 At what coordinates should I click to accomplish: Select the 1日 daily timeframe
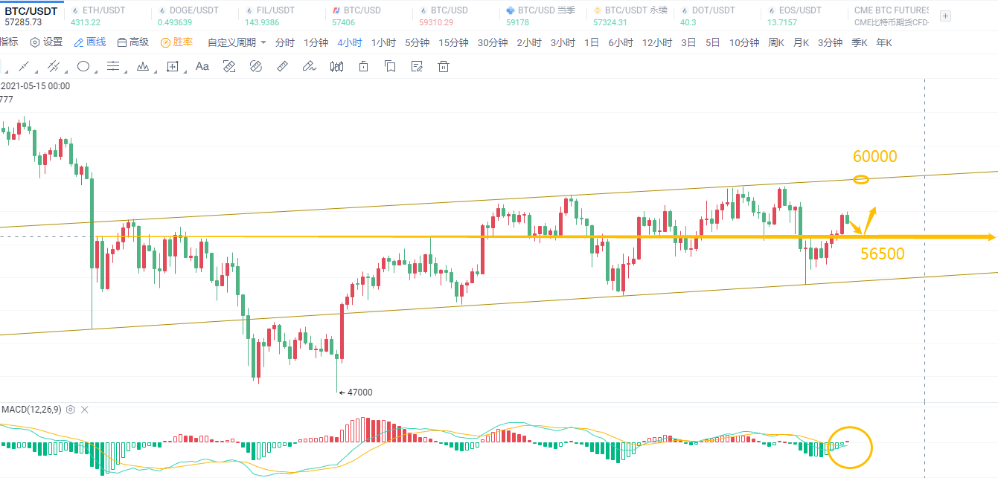(592, 42)
